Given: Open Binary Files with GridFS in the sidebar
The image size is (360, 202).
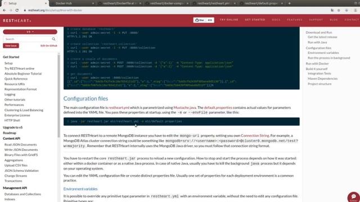Looking at the screenshot, I should tap(21, 155).
